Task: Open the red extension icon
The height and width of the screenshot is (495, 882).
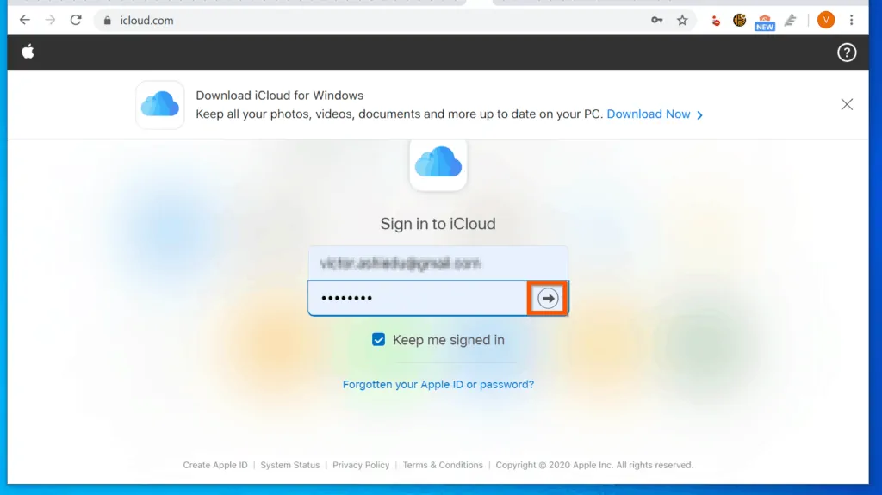Action: pos(716,21)
